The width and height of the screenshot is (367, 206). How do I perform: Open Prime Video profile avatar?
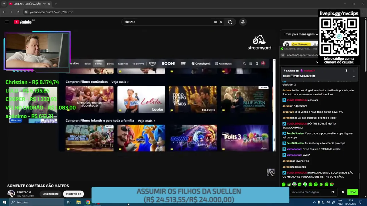pos(263,64)
